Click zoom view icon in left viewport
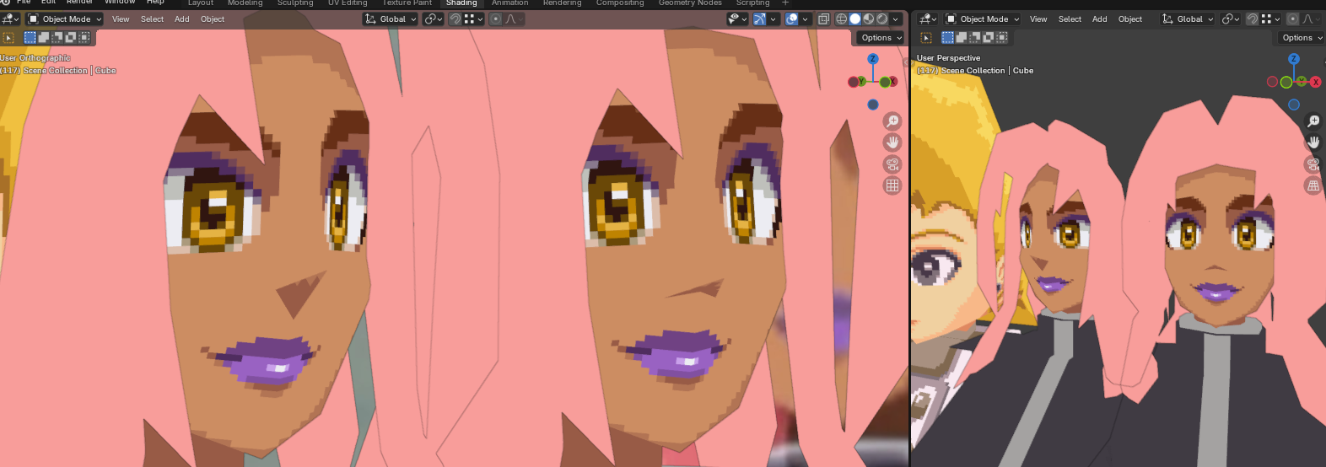Viewport: 1326px width, 467px height. click(x=892, y=121)
